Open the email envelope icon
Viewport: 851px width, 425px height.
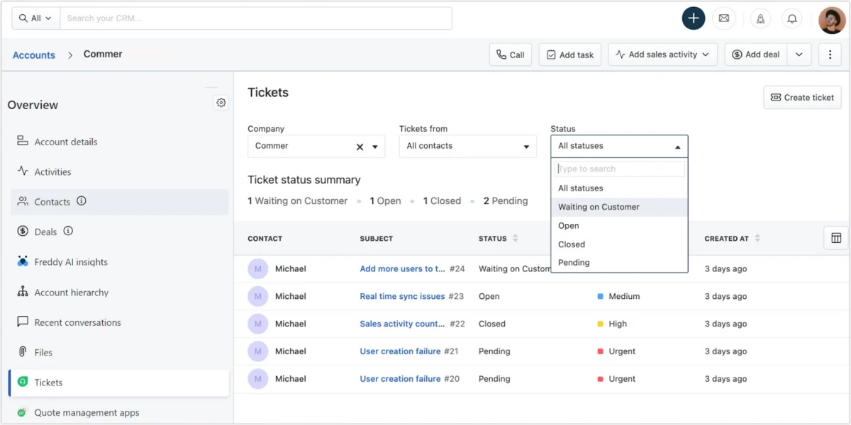(723, 18)
